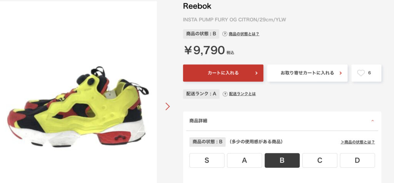Click the red arrow on お取り寄せカート button

(341, 73)
